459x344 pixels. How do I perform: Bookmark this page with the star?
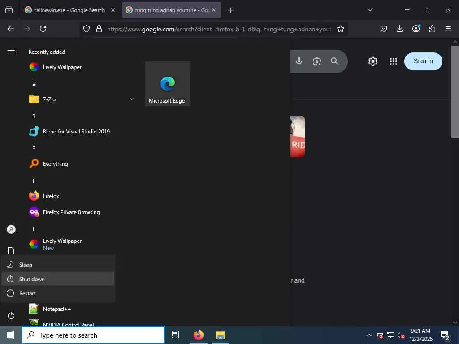tap(341, 29)
